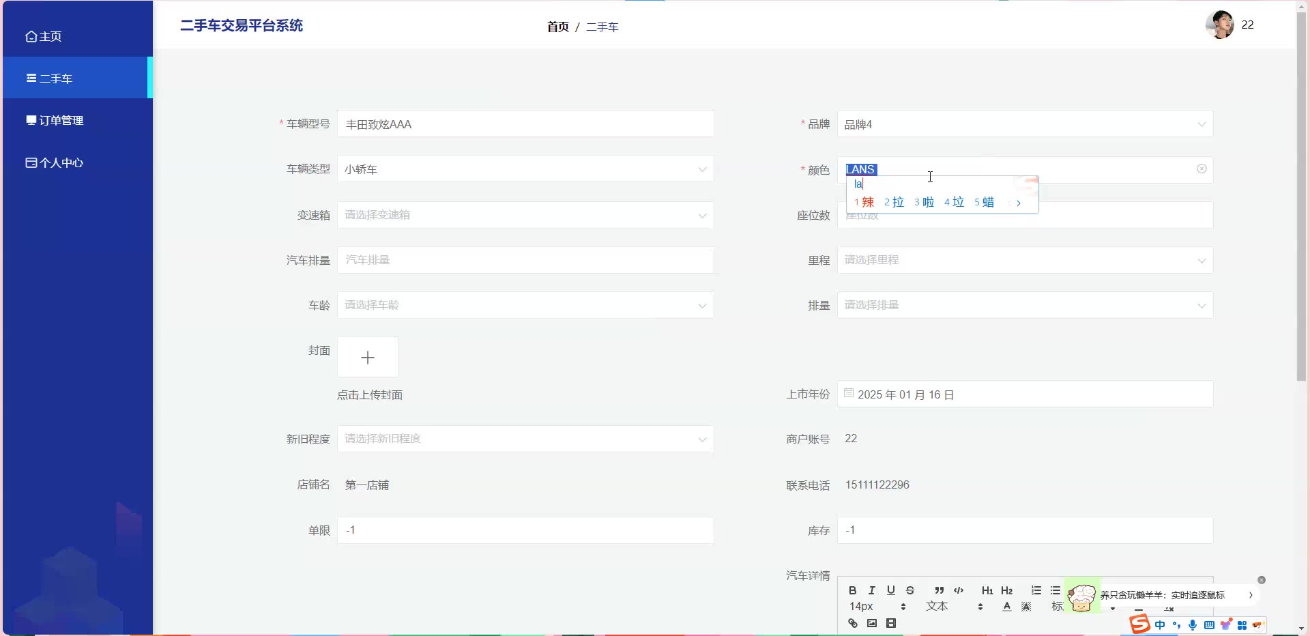
Task: Insert a link using the link icon
Action: (852, 623)
